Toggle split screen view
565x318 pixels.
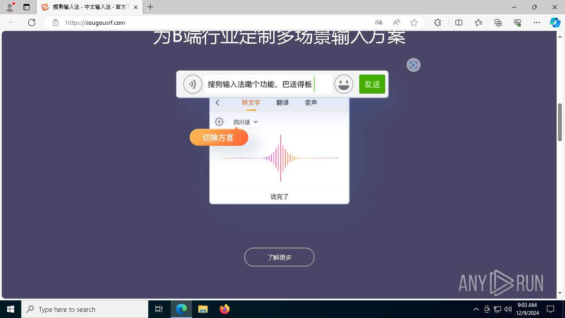click(x=459, y=23)
